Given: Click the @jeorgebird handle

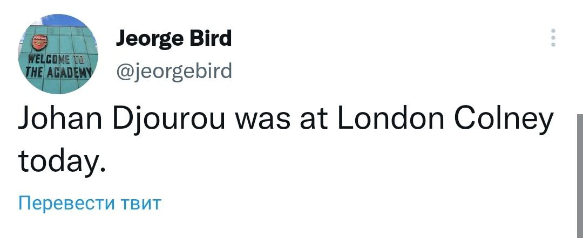Looking at the screenshot, I should 174,70.
